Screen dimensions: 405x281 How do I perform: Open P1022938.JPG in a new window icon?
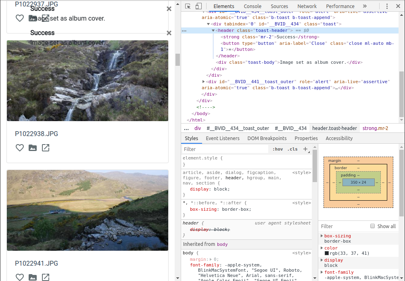[46, 148]
